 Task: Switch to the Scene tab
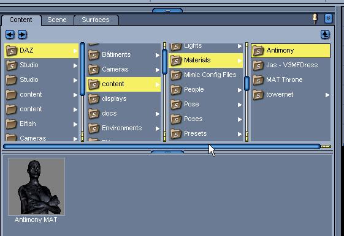57,20
